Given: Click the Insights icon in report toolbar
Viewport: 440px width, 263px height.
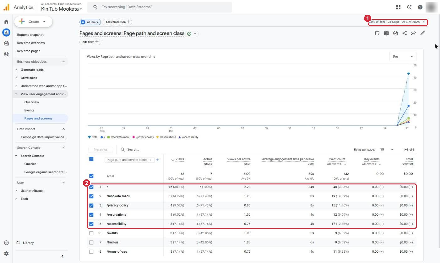Looking at the screenshot, I should pyautogui.click(x=414, y=33).
